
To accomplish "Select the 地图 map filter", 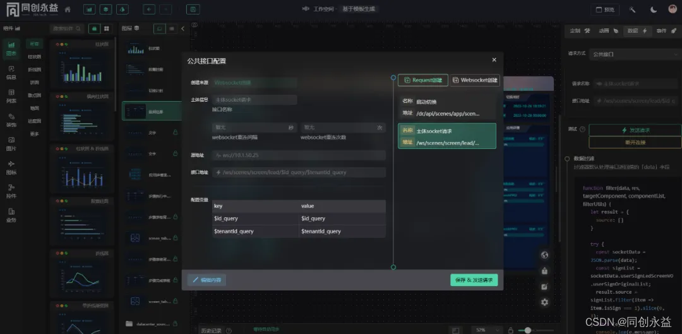I will point(34,108).
